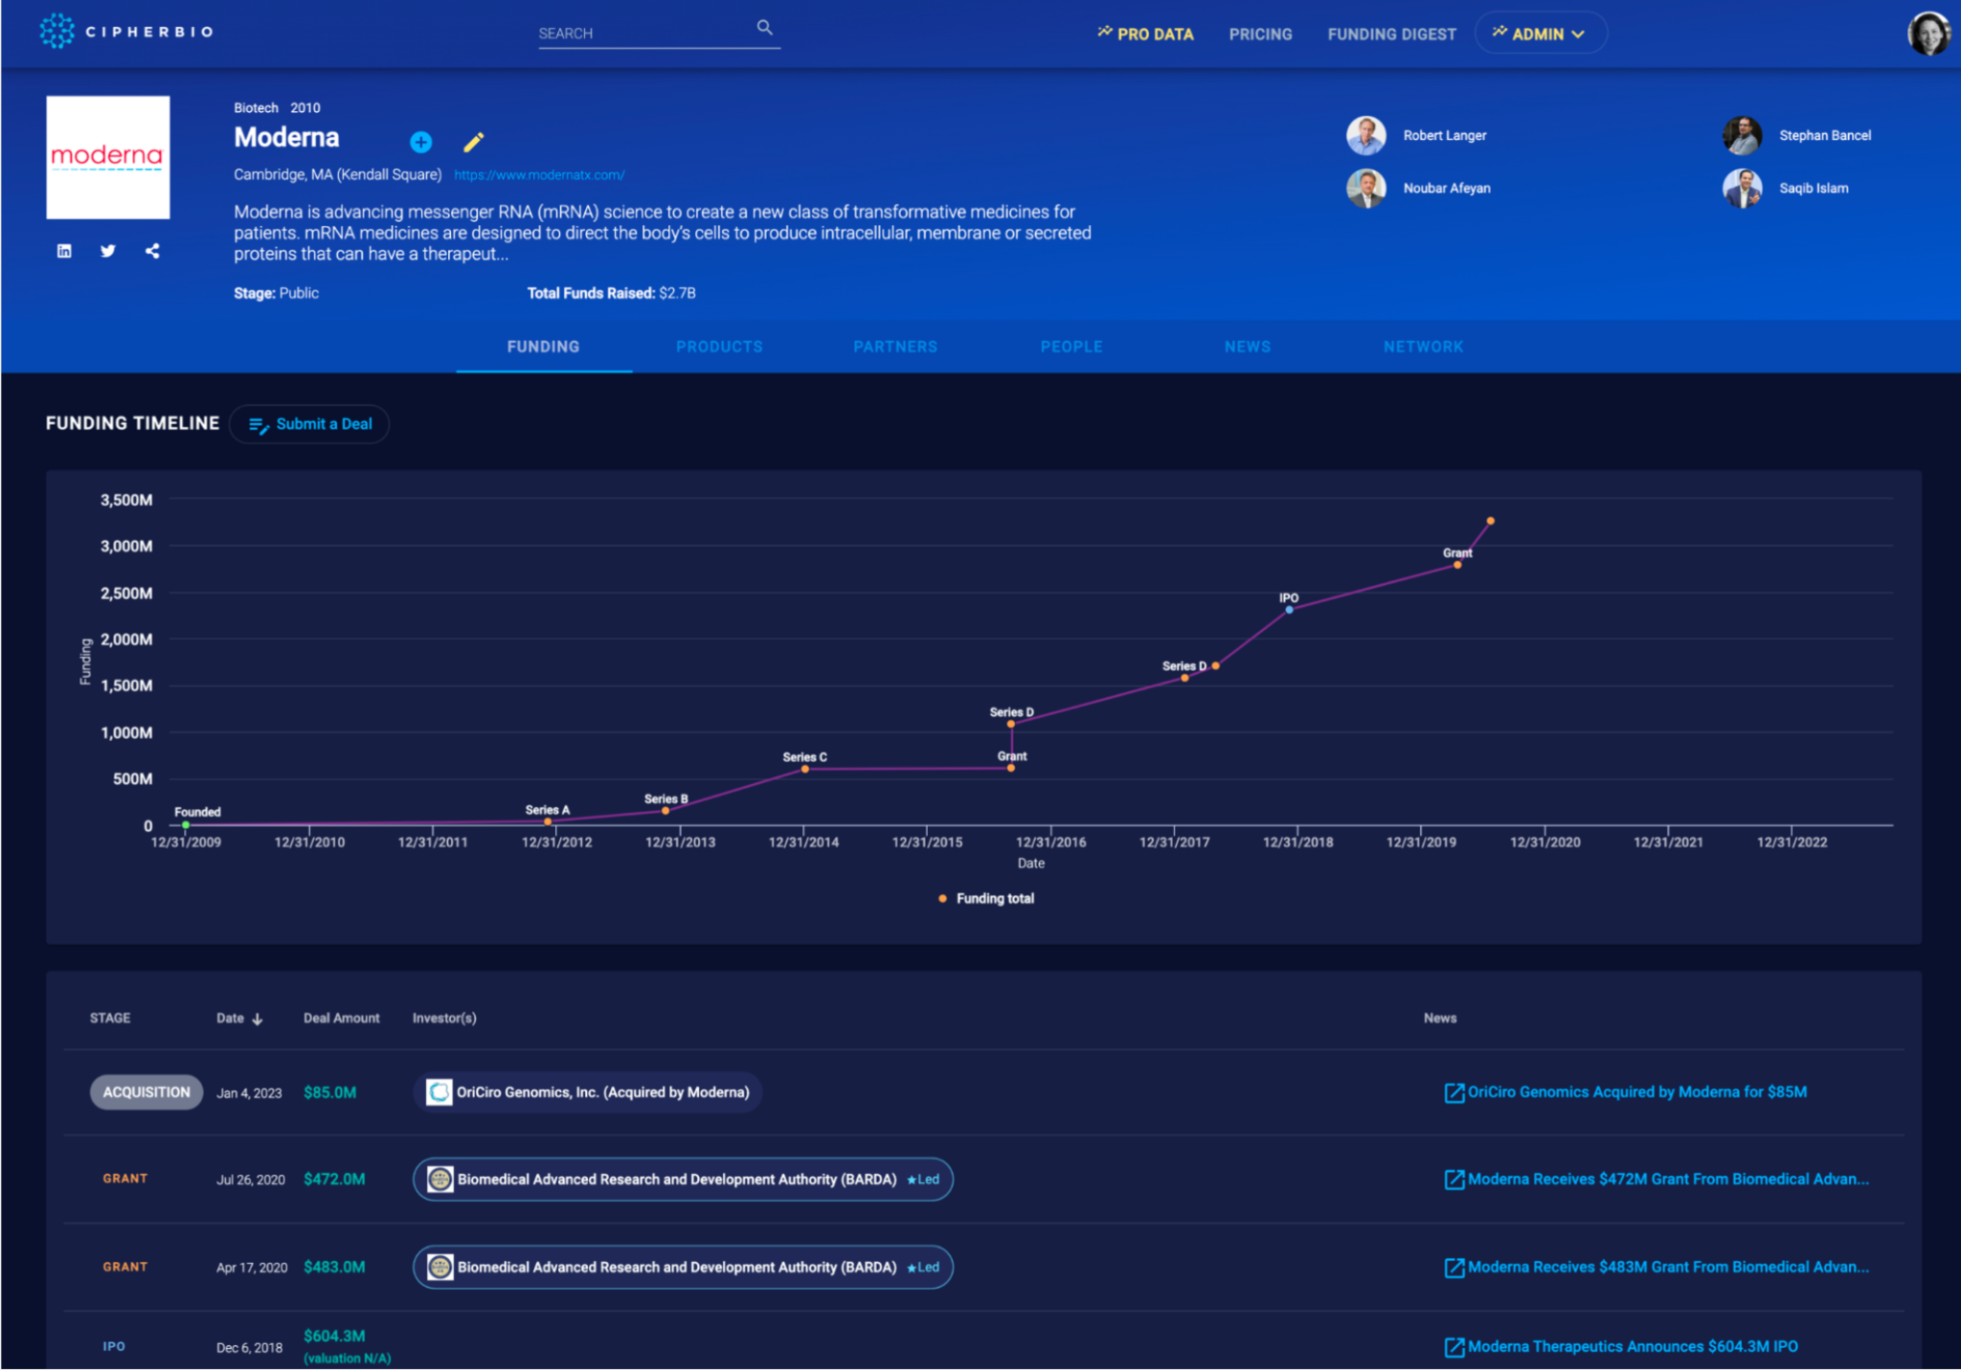Viewport: 1961px width, 1370px height.
Task: Open Moderna Therapeutics $604.3M IPO news link
Action: coord(1633,1347)
